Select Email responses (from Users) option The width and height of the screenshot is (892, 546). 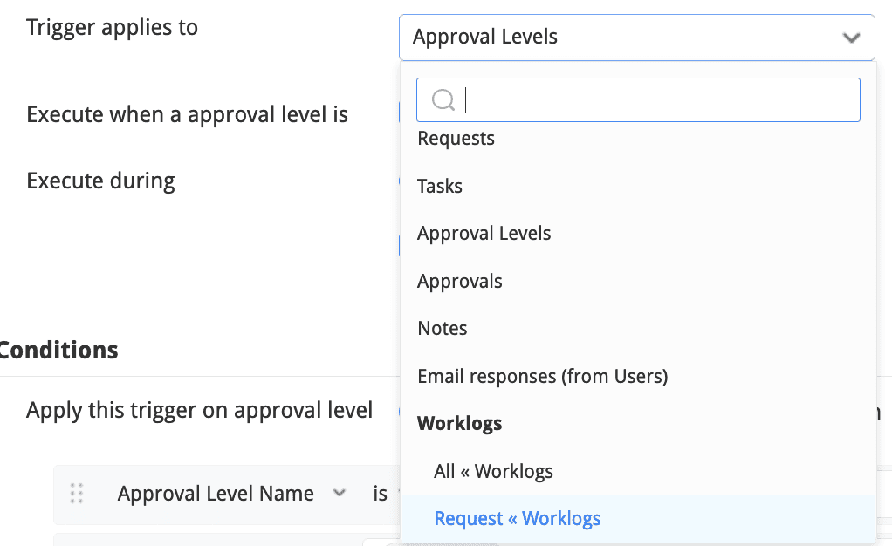[542, 377]
